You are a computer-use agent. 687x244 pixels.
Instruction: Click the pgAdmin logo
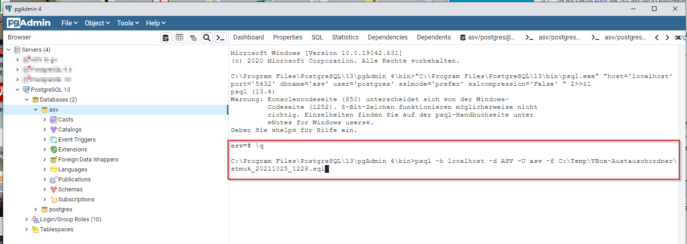[29, 23]
